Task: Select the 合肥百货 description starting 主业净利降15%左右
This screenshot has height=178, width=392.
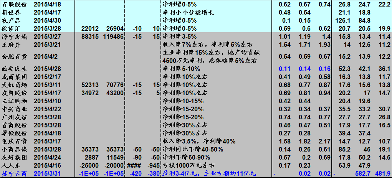Action: coord(212,56)
